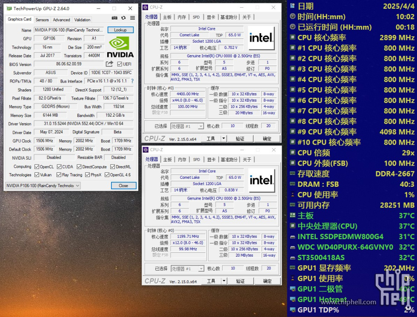Click the memory icon beside 存取速度
Screen dimensions: 417x317
[x=293, y=174]
